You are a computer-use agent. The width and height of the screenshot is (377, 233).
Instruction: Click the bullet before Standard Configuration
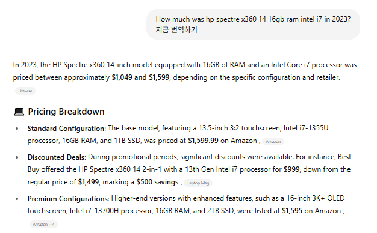tap(17, 129)
